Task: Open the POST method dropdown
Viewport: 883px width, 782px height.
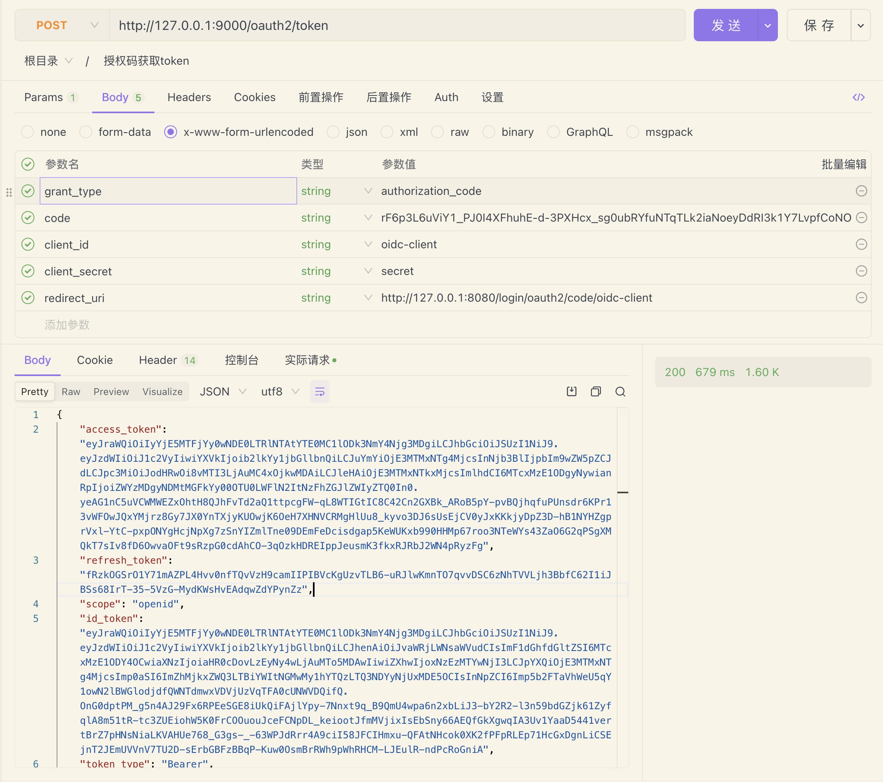Action: point(62,25)
